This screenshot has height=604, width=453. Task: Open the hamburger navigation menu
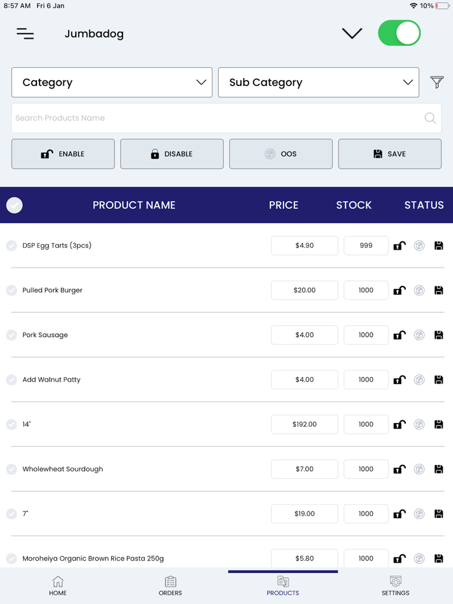click(x=25, y=34)
